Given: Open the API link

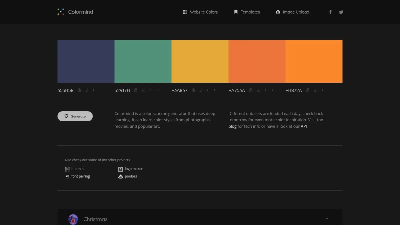Looking at the screenshot, I should point(303,126).
